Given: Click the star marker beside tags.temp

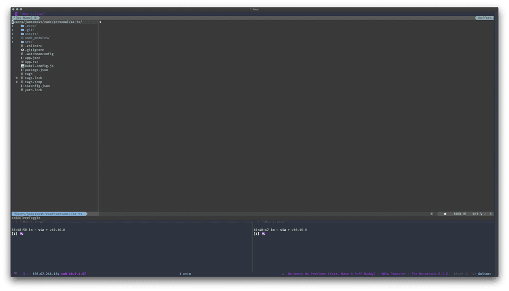Looking at the screenshot, I should 17,82.
